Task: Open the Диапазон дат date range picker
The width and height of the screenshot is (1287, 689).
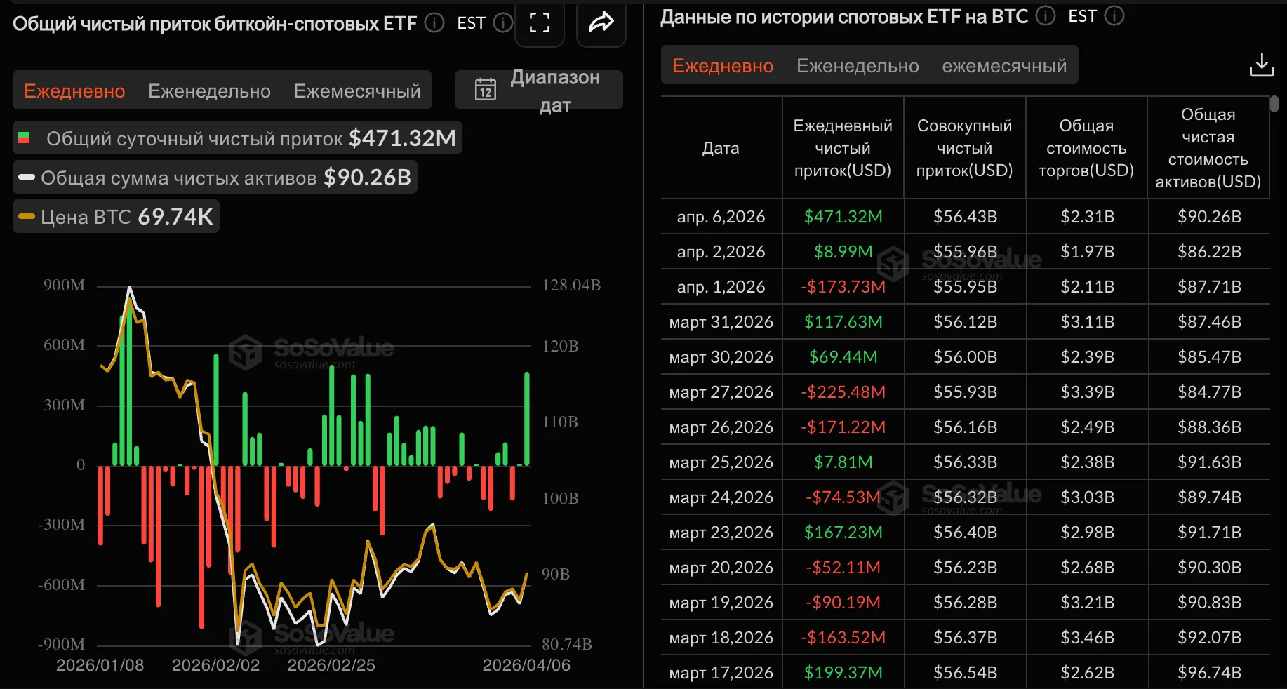Action: [x=554, y=91]
